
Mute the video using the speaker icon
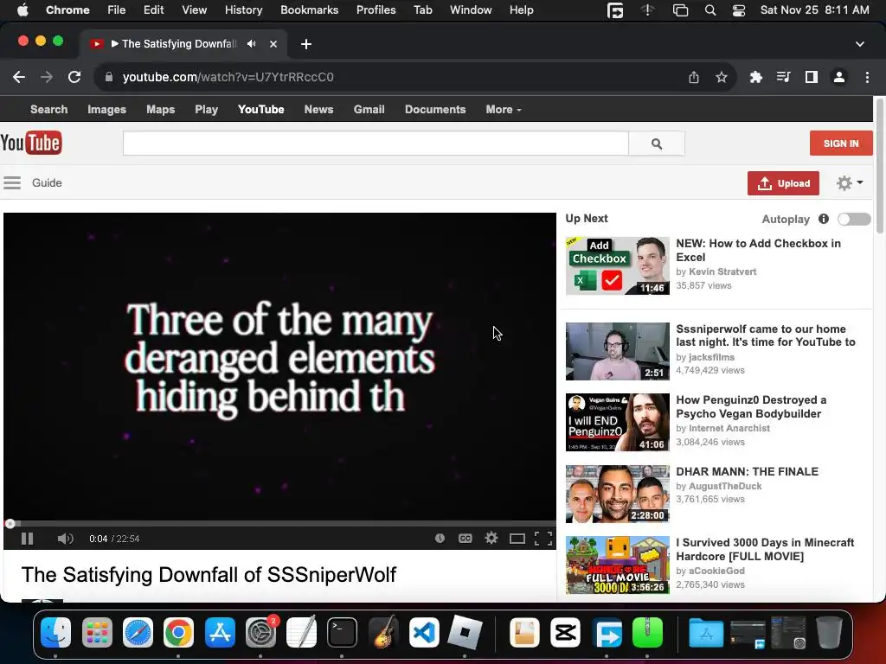click(65, 539)
